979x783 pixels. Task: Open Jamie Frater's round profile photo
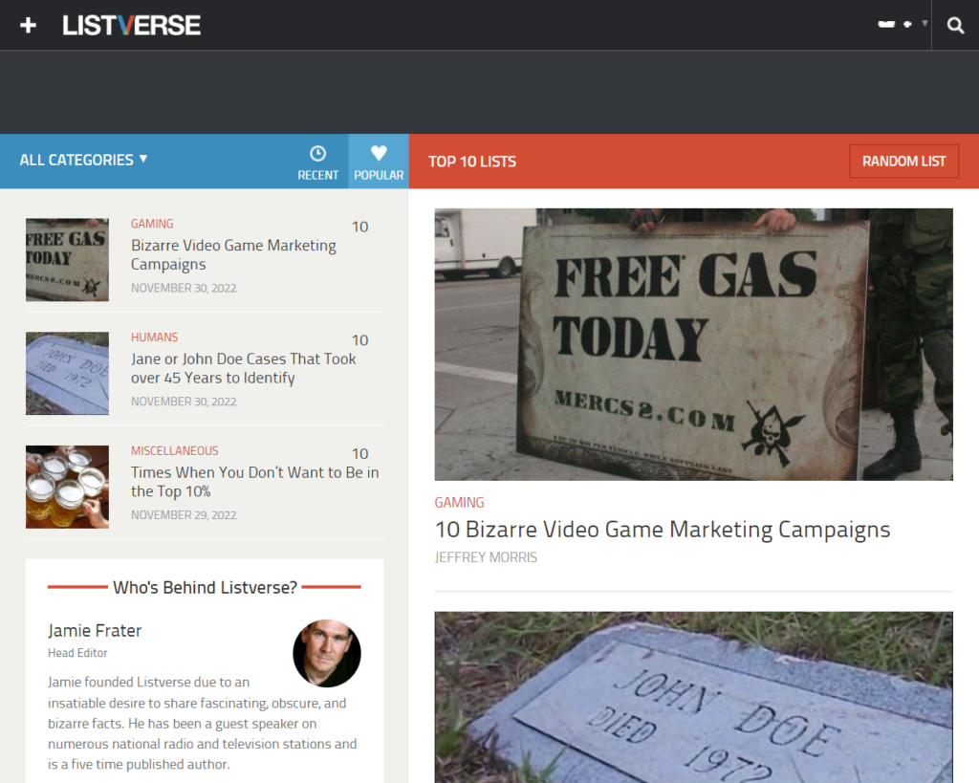tap(326, 653)
